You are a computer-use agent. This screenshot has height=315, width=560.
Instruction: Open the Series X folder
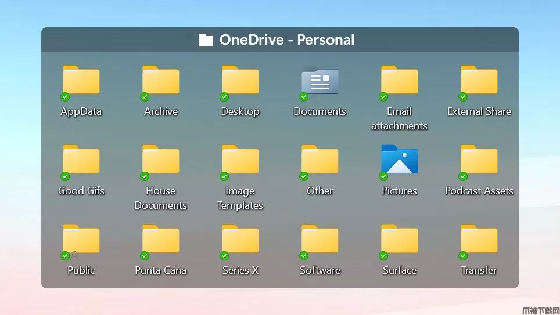(240, 240)
